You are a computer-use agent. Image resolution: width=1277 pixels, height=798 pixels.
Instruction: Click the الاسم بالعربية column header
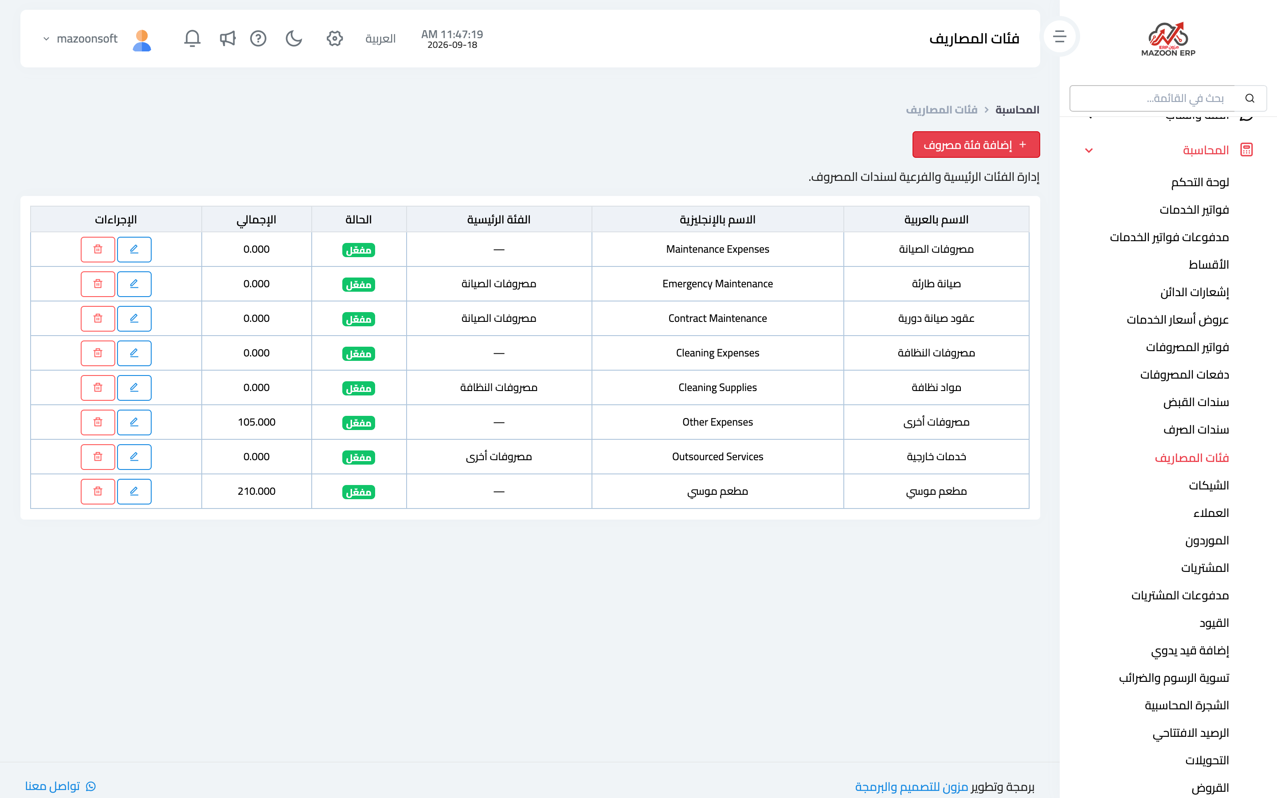coord(936,219)
